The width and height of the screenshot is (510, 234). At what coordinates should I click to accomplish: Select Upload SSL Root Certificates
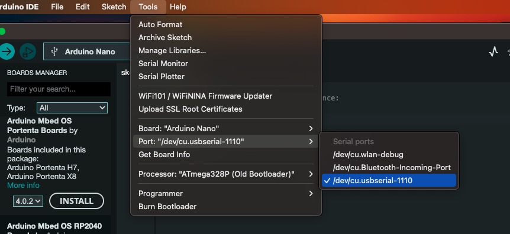click(x=226, y=109)
